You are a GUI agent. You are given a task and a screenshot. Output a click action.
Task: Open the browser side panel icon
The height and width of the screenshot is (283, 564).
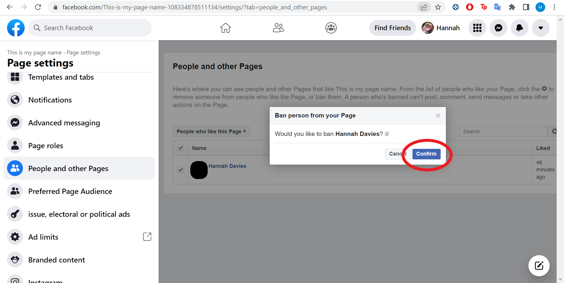[526, 7]
